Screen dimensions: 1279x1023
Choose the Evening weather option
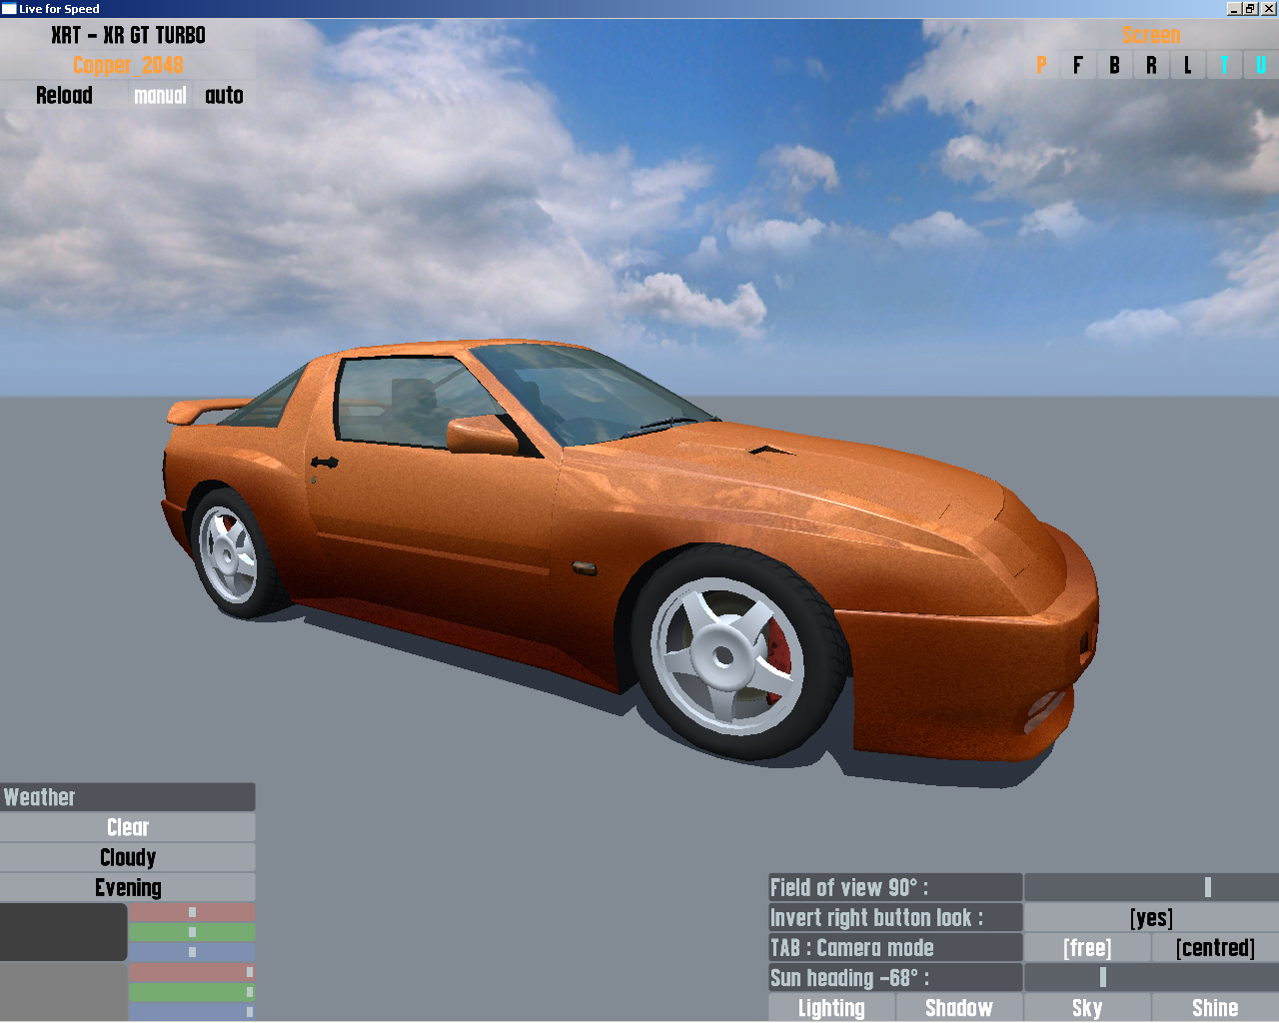[x=128, y=887]
